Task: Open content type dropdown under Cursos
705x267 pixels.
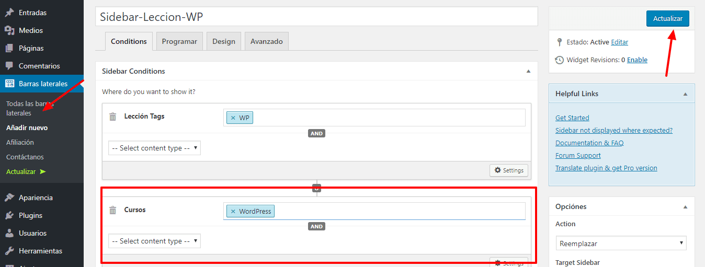Action: pos(154,241)
